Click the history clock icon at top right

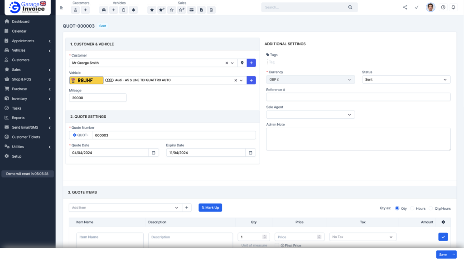(x=443, y=7)
